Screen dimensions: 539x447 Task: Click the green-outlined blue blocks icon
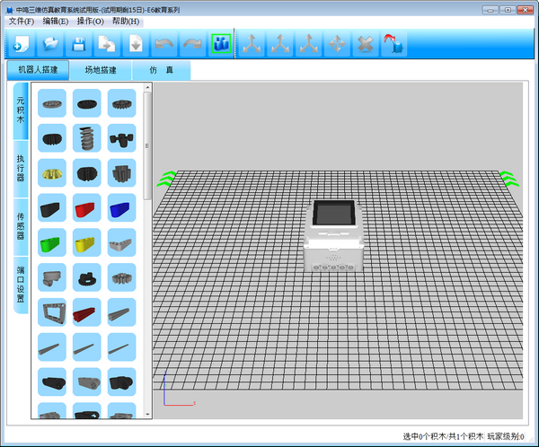coord(220,43)
